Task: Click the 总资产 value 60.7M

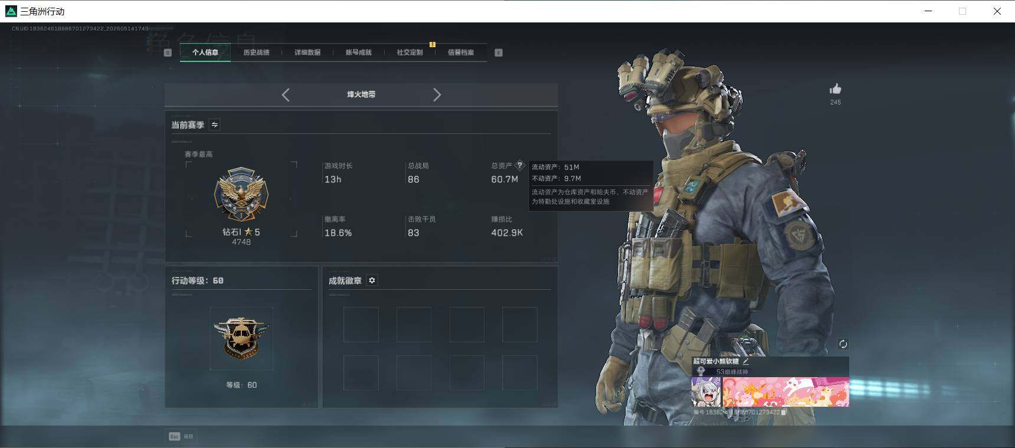Action: point(505,179)
